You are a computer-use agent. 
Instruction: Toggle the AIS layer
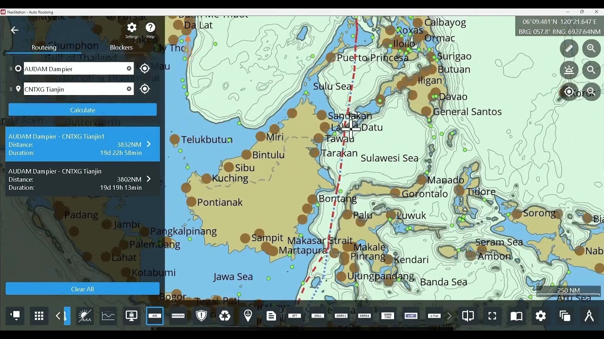coord(155,316)
